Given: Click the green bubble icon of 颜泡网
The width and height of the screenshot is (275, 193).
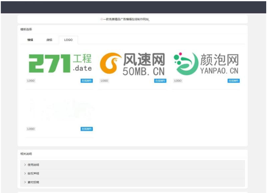Looking at the screenshot, I should 184,64.
